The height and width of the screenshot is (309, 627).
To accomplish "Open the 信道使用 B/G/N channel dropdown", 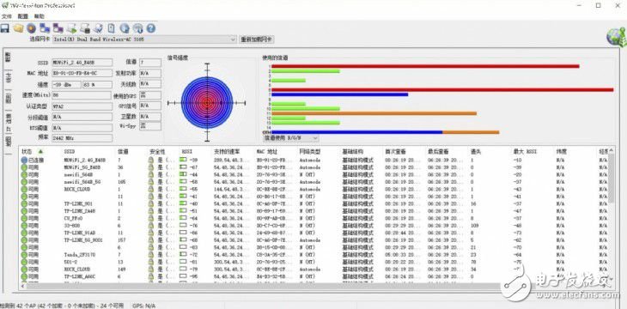I will [291, 137].
